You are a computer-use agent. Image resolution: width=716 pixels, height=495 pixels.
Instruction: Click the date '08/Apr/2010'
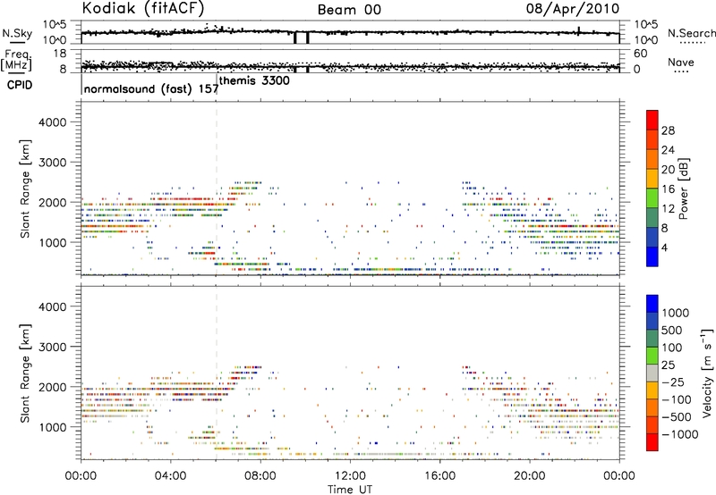pyautogui.click(x=573, y=9)
